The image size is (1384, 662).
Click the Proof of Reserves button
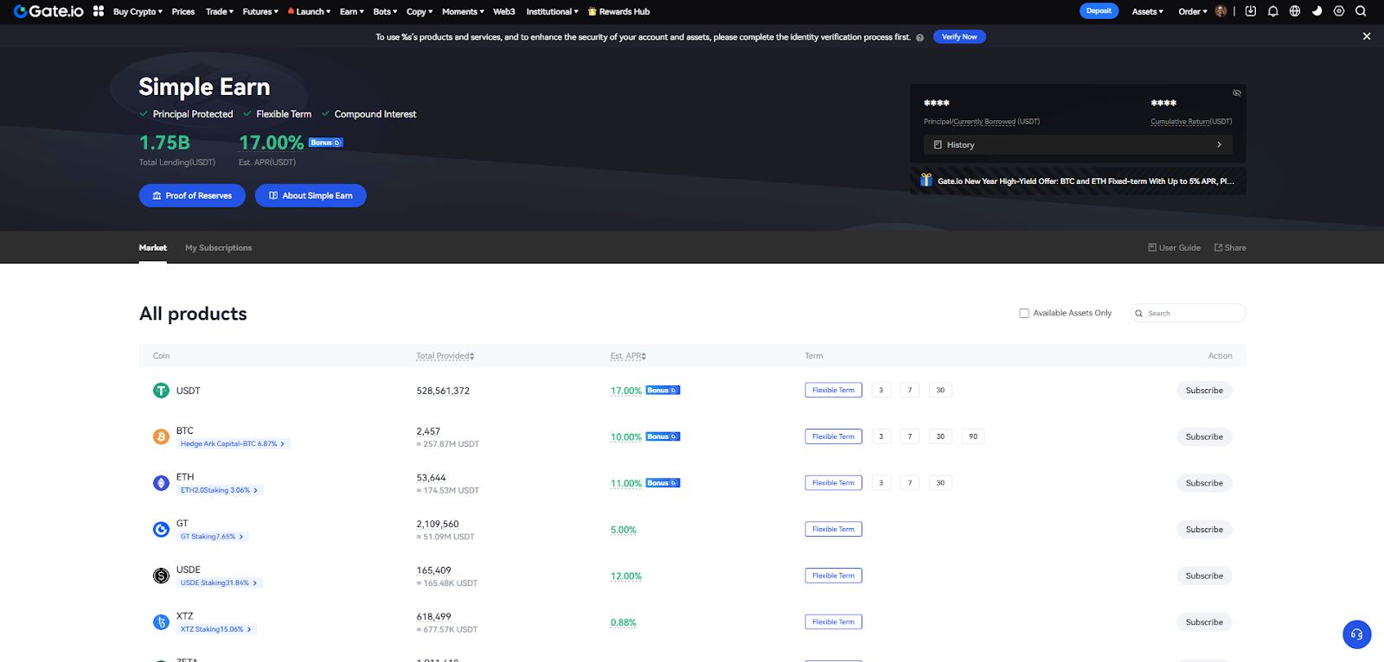[x=192, y=196]
